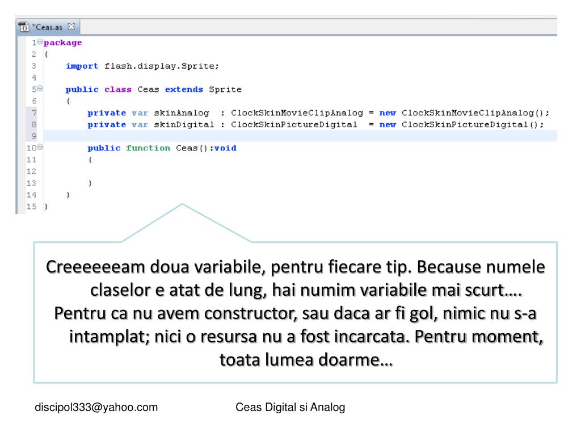Click the 'void' return type on line 10
581x436 pixels.
point(225,148)
